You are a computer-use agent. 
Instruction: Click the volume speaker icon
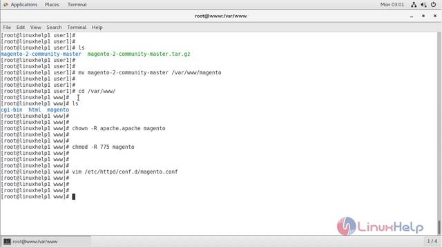(x=423, y=5)
